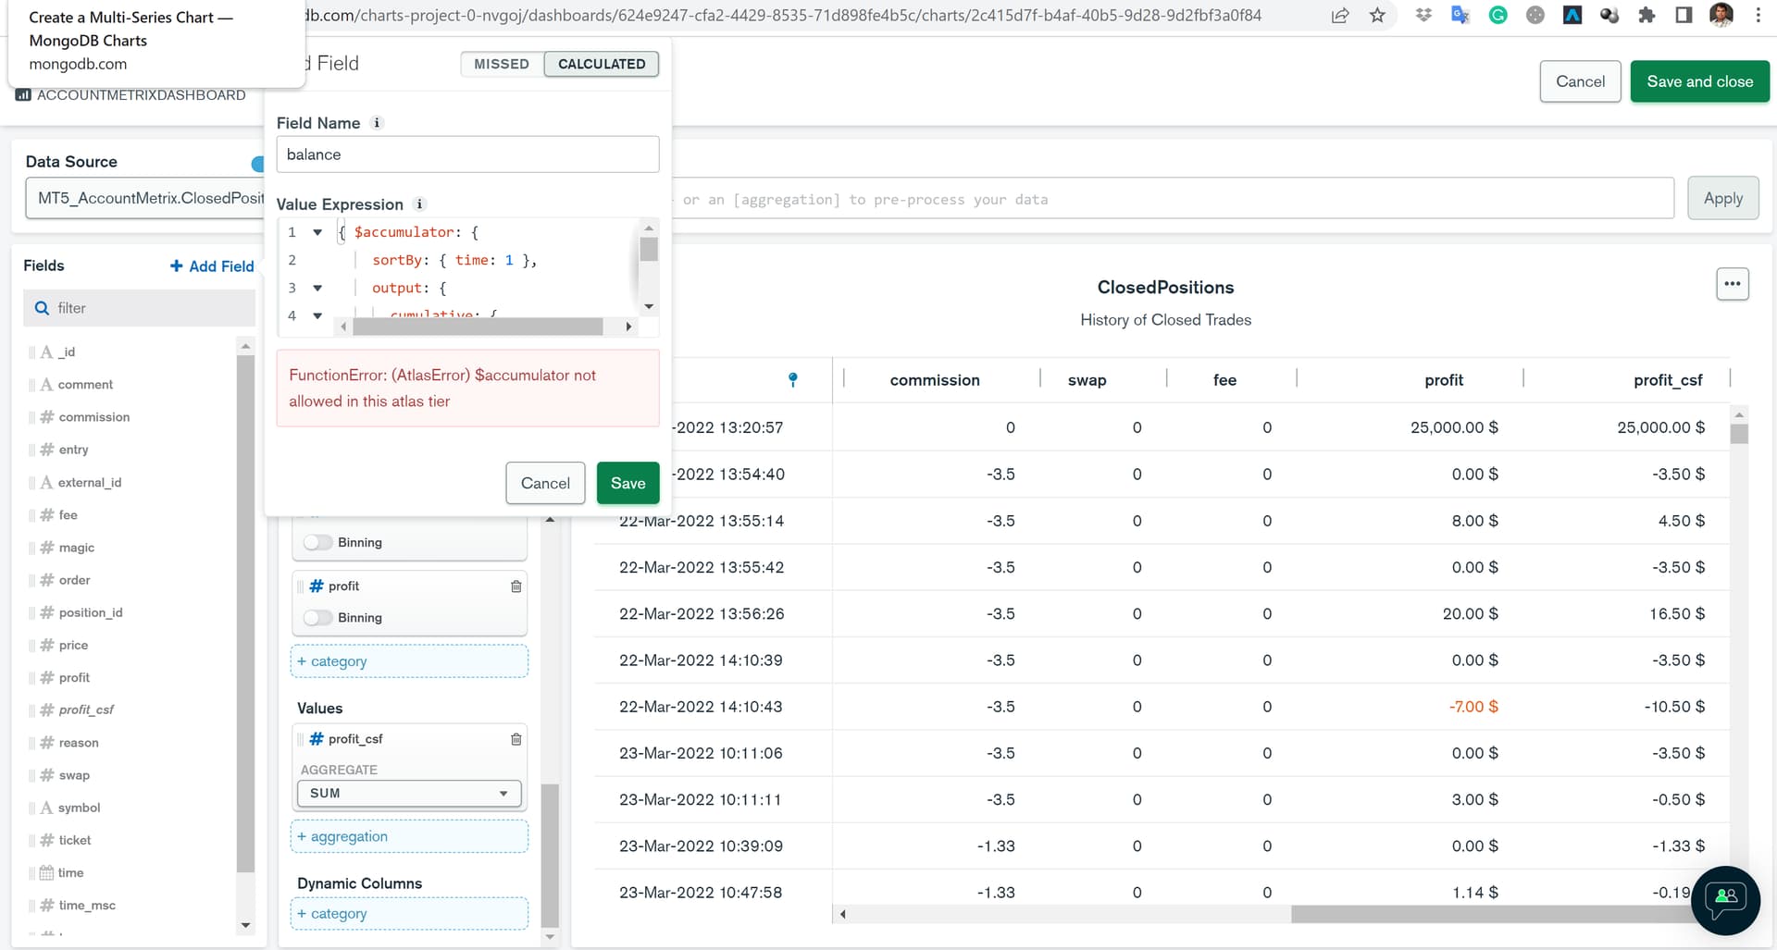Click the Field Name info icon
This screenshot has height=950, width=1777.
pyautogui.click(x=377, y=123)
